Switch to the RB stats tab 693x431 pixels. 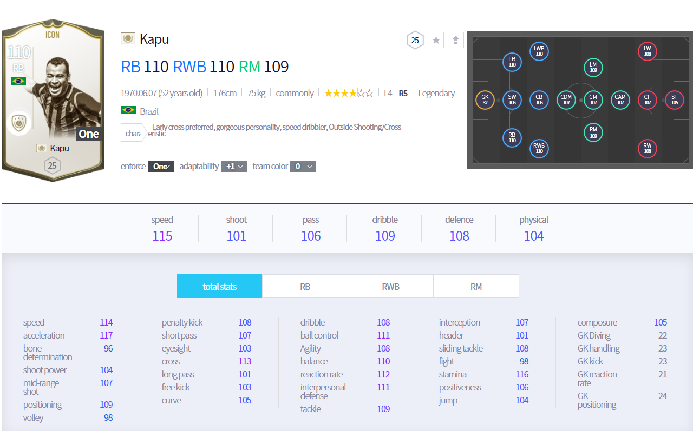point(305,286)
